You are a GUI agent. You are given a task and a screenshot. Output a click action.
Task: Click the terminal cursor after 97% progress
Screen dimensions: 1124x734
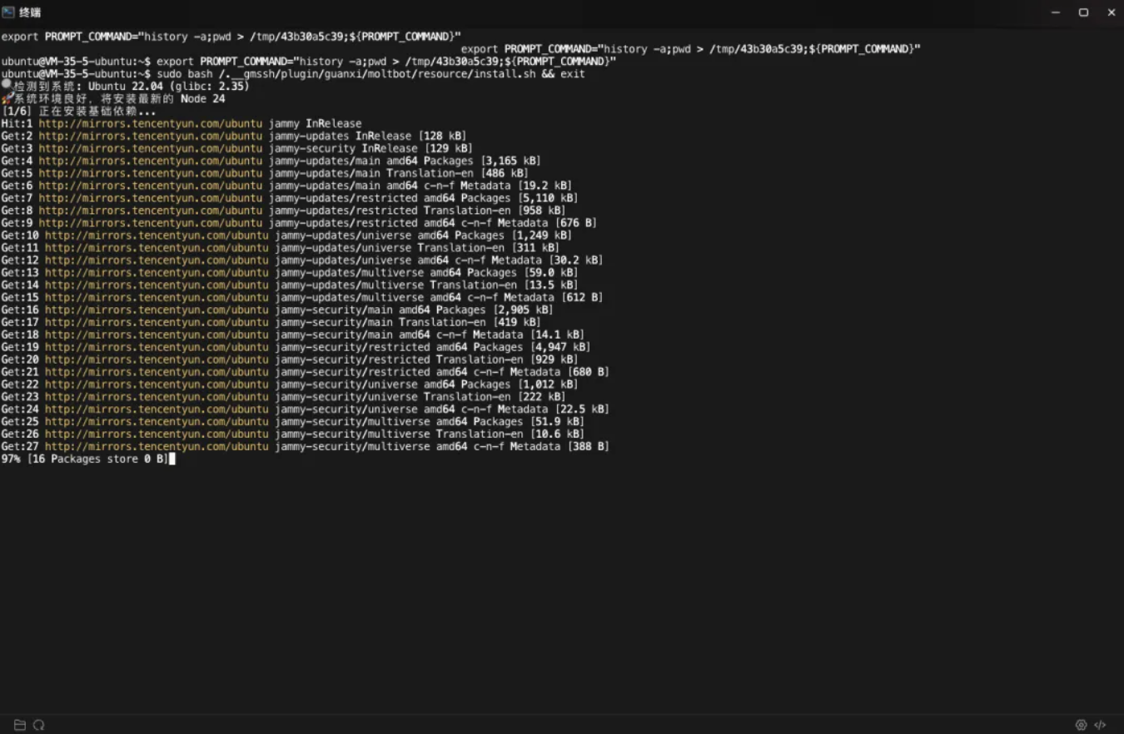click(x=172, y=459)
